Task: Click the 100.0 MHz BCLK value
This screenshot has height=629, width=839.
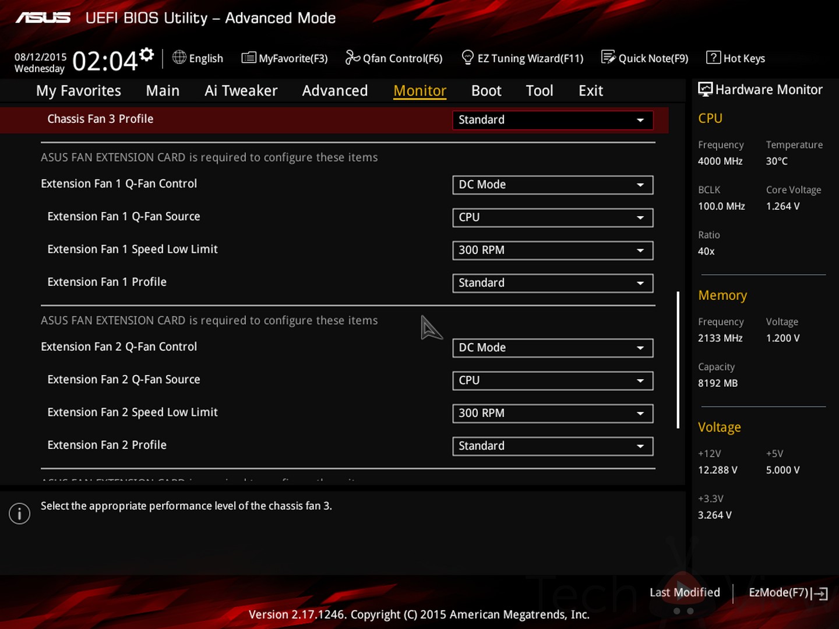Action: pos(721,206)
